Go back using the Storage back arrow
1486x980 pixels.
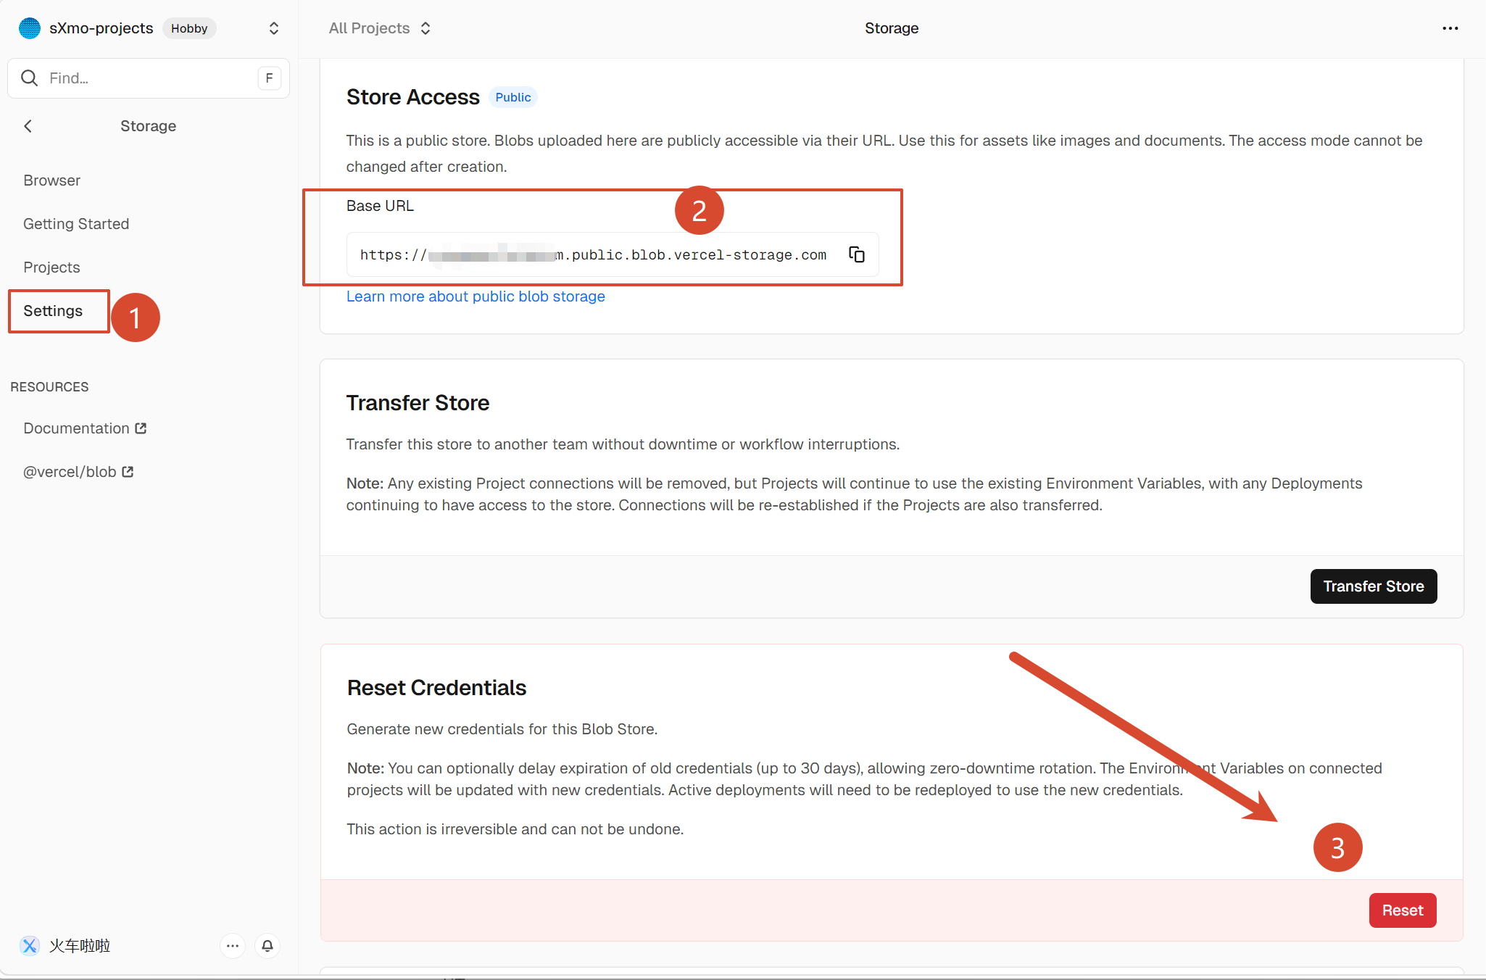pyautogui.click(x=28, y=126)
